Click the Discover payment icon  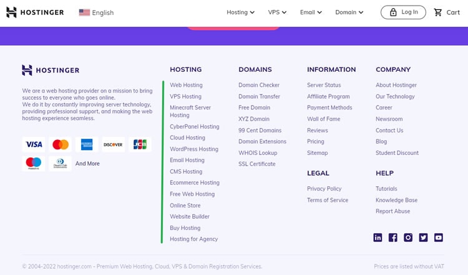tap(113, 144)
